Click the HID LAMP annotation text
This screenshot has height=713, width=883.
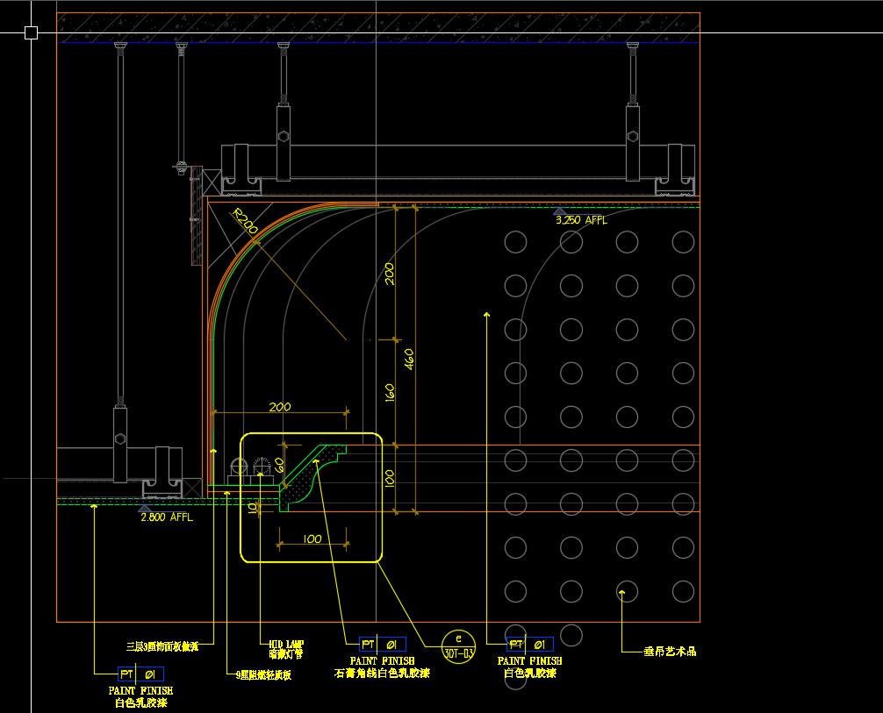click(x=286, y=644)
